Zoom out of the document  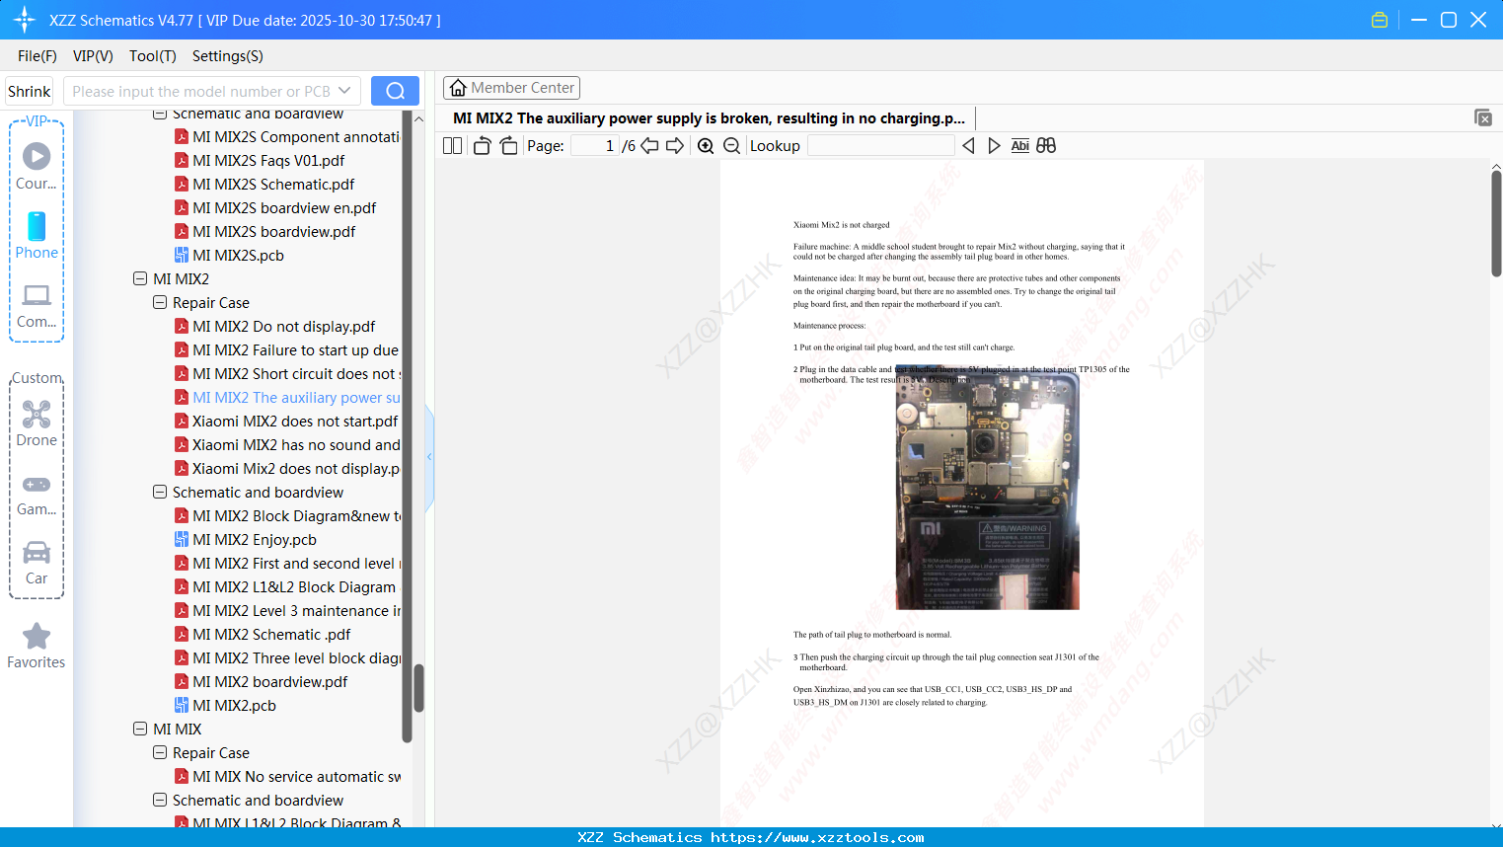click(x=731, y=146)
